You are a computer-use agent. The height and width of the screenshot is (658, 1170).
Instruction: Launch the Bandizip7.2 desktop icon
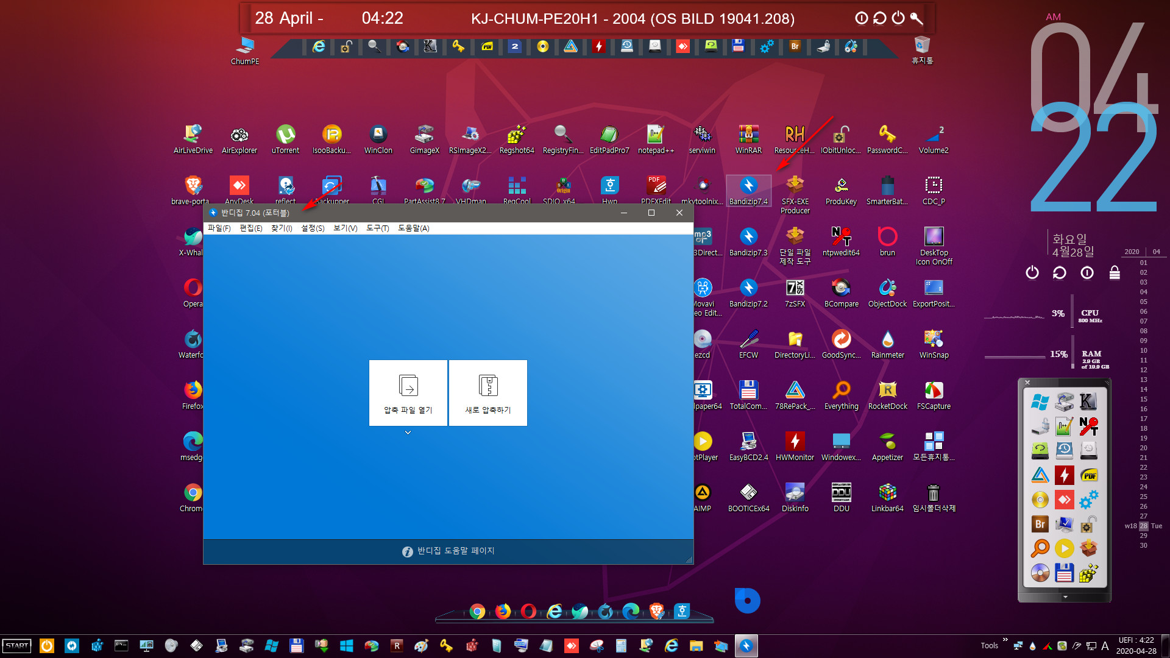tap(748, 292)
